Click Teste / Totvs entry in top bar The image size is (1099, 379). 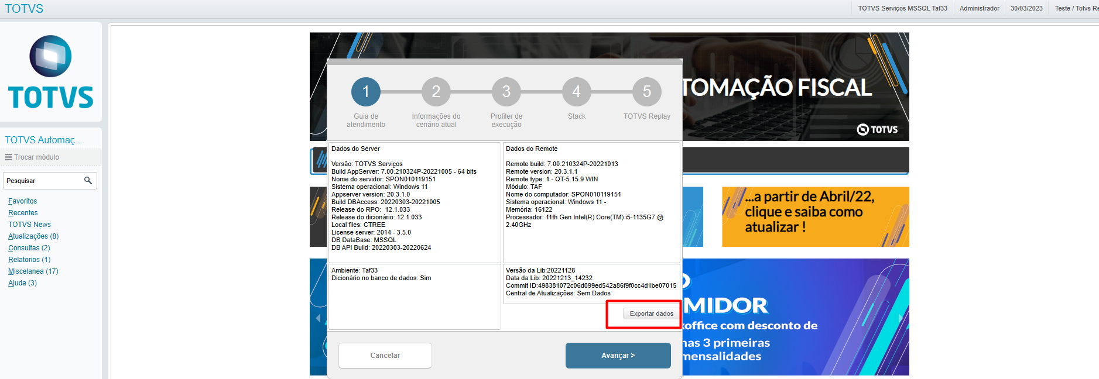click(x=1077, y=8)
